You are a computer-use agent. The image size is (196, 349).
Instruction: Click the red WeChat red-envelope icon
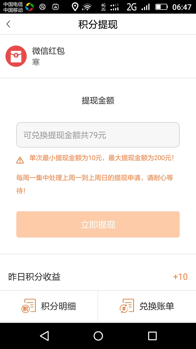point(16,56)
